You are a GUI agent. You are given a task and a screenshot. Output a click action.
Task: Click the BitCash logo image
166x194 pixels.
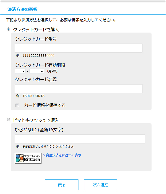point(28,158)
